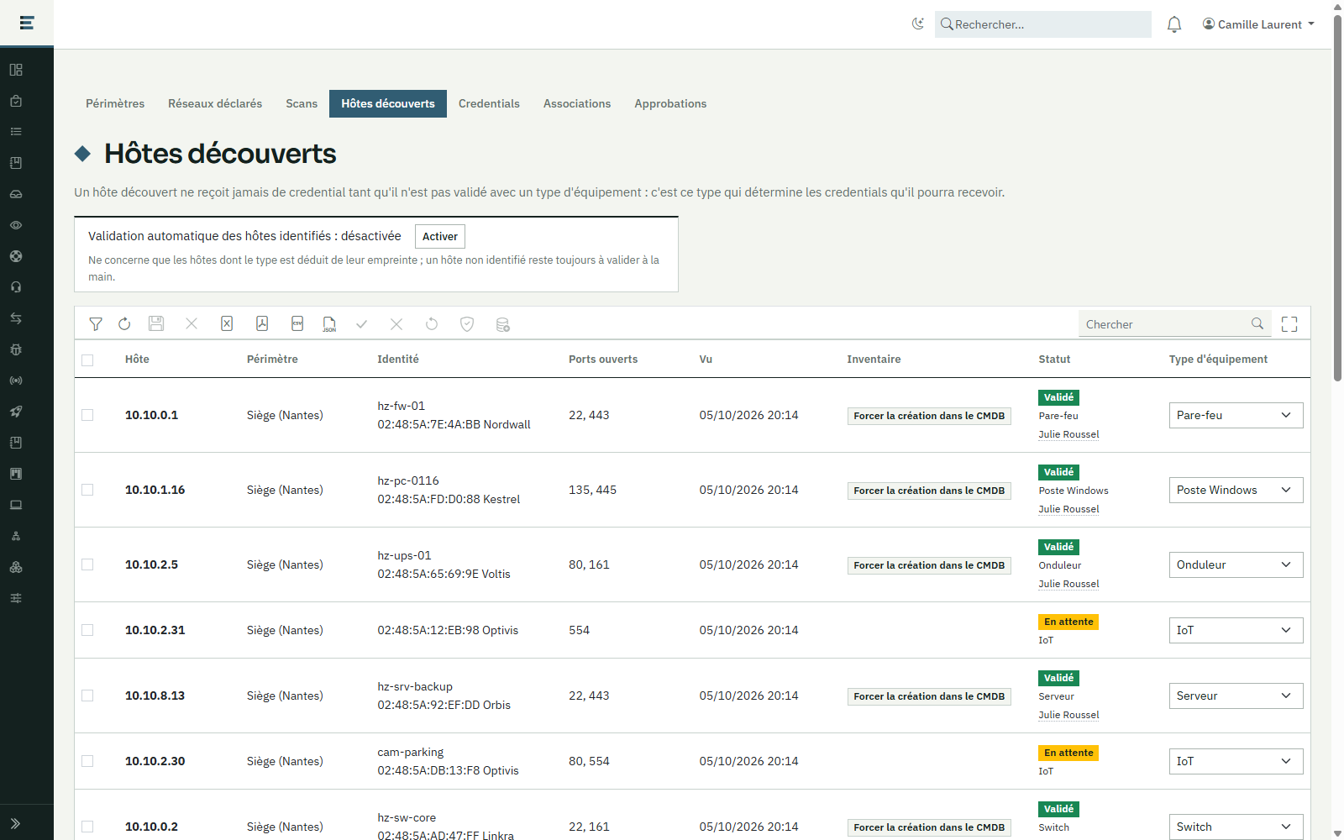Force CMDB creation for hz-fw-01
The width and height of the screenshot is (1344, 840).
[x=929, y=416]
